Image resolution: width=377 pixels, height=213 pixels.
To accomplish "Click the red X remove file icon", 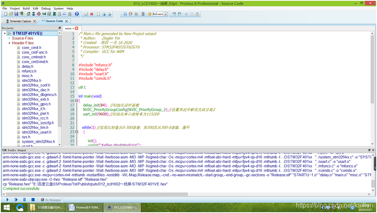I will pos(92,14).
